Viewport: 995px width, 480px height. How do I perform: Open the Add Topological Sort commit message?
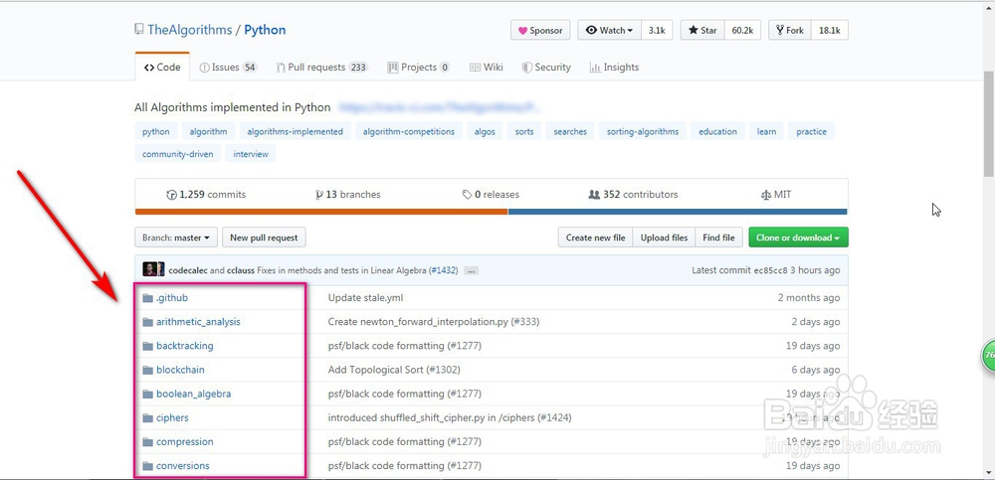click(x=394, y=370)
